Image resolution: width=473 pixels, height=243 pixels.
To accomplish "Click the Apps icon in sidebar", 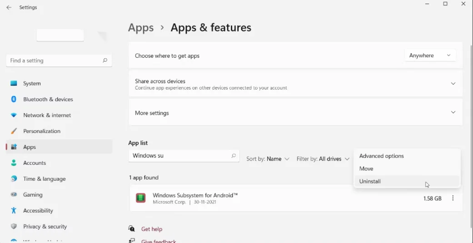I will pos(14,147).
